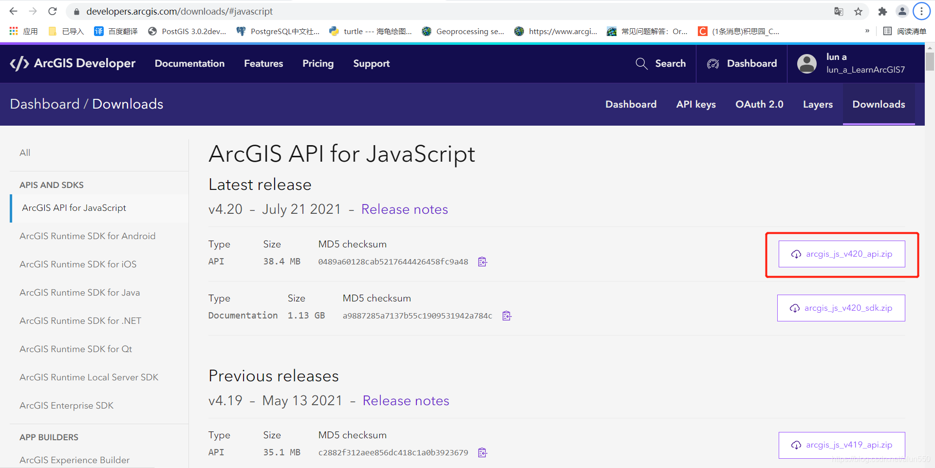Click Dashboard in the breadcrumb heading

(44, 104)
